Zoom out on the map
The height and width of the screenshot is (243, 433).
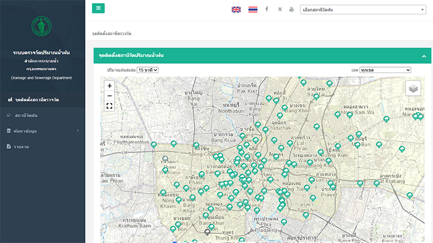(x=109, y=96)
